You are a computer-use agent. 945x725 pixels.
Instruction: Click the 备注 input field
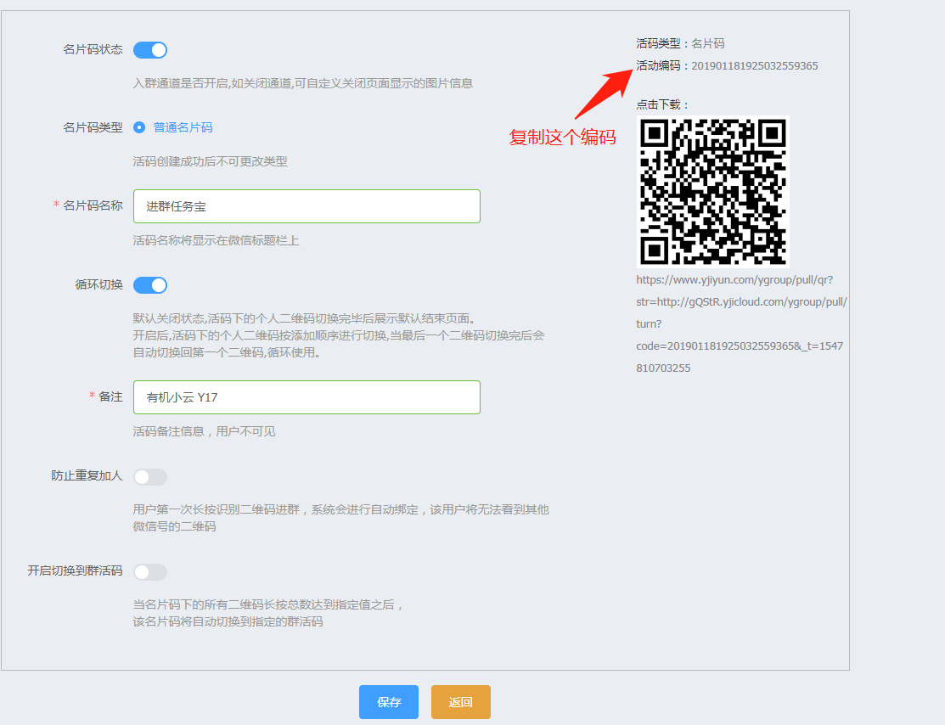[x=307, y=397]
